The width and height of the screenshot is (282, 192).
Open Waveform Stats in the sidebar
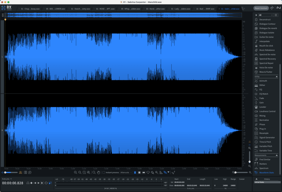point(267,172)
